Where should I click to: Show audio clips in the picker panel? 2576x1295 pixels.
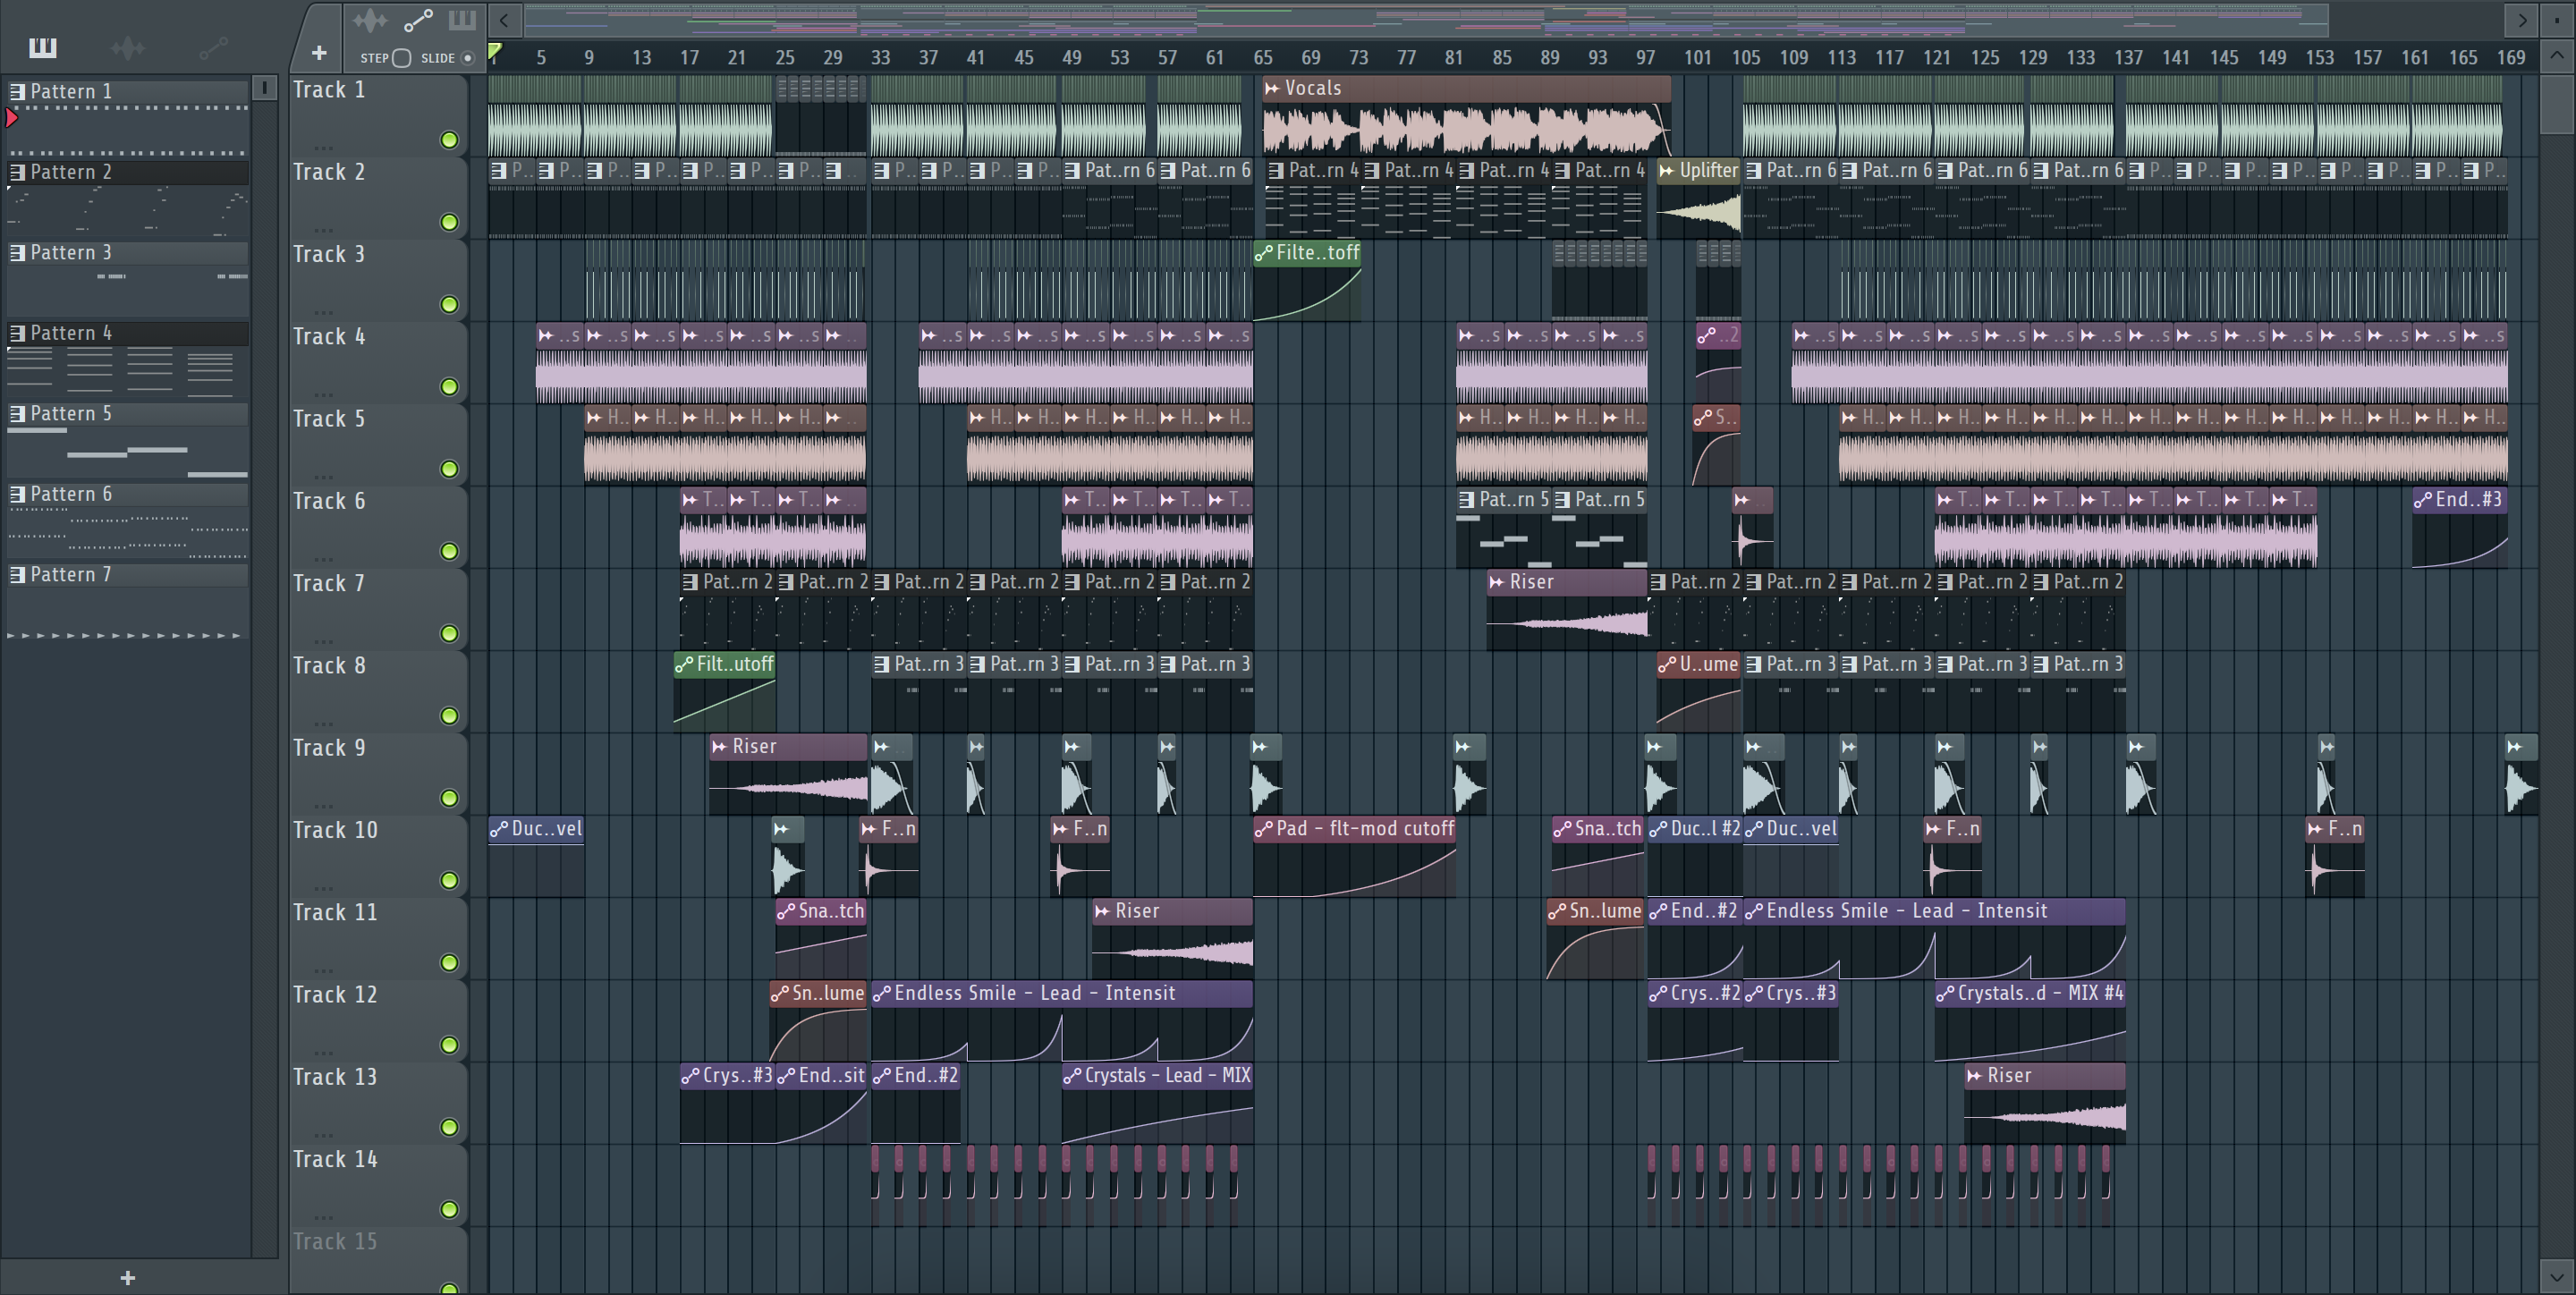click(x=128, y=47)
